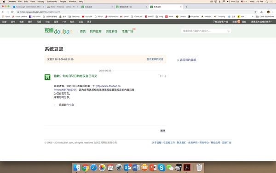Open Amazon bookmark
Screen dimensions: 276x173
click(206, 17)
